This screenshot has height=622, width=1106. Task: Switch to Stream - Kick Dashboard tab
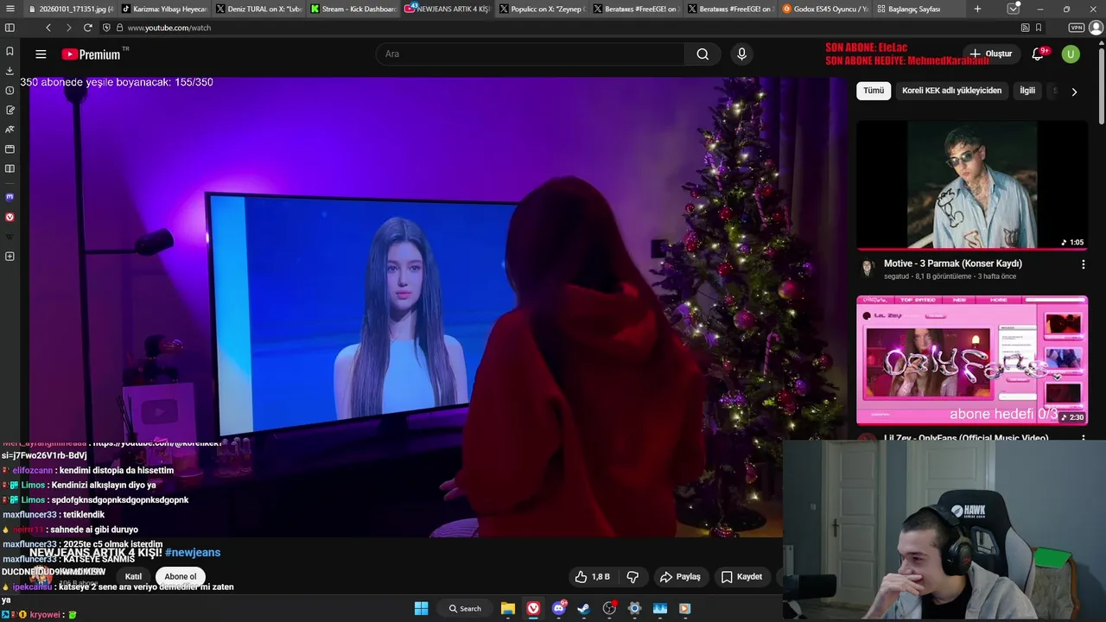[352, 9]
